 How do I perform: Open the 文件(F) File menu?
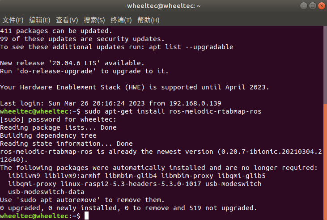[13, 20]
